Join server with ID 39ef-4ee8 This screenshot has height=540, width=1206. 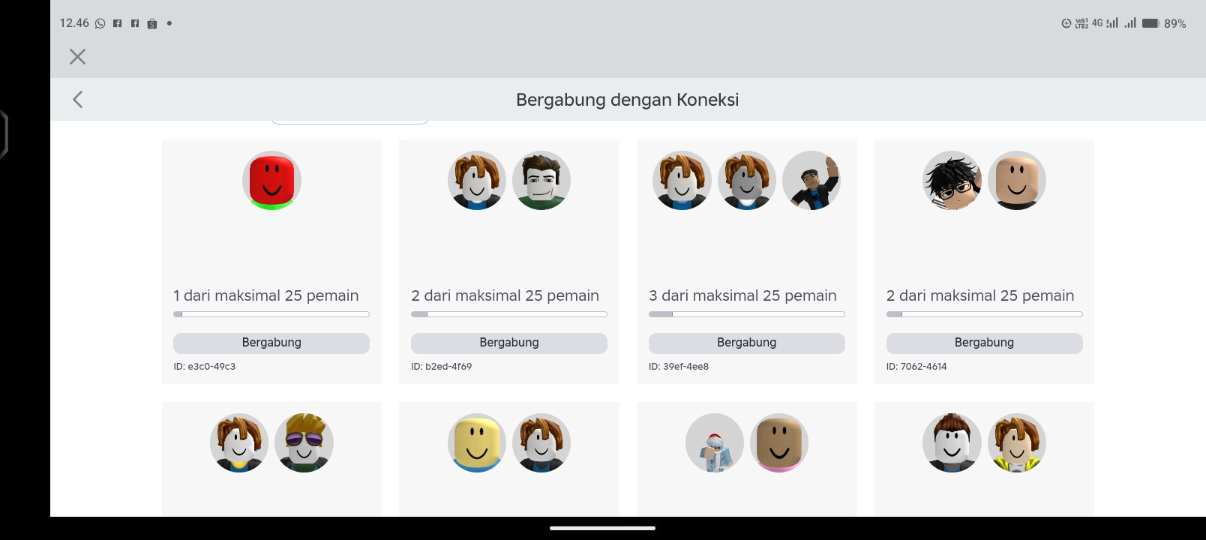pos(747,343)
